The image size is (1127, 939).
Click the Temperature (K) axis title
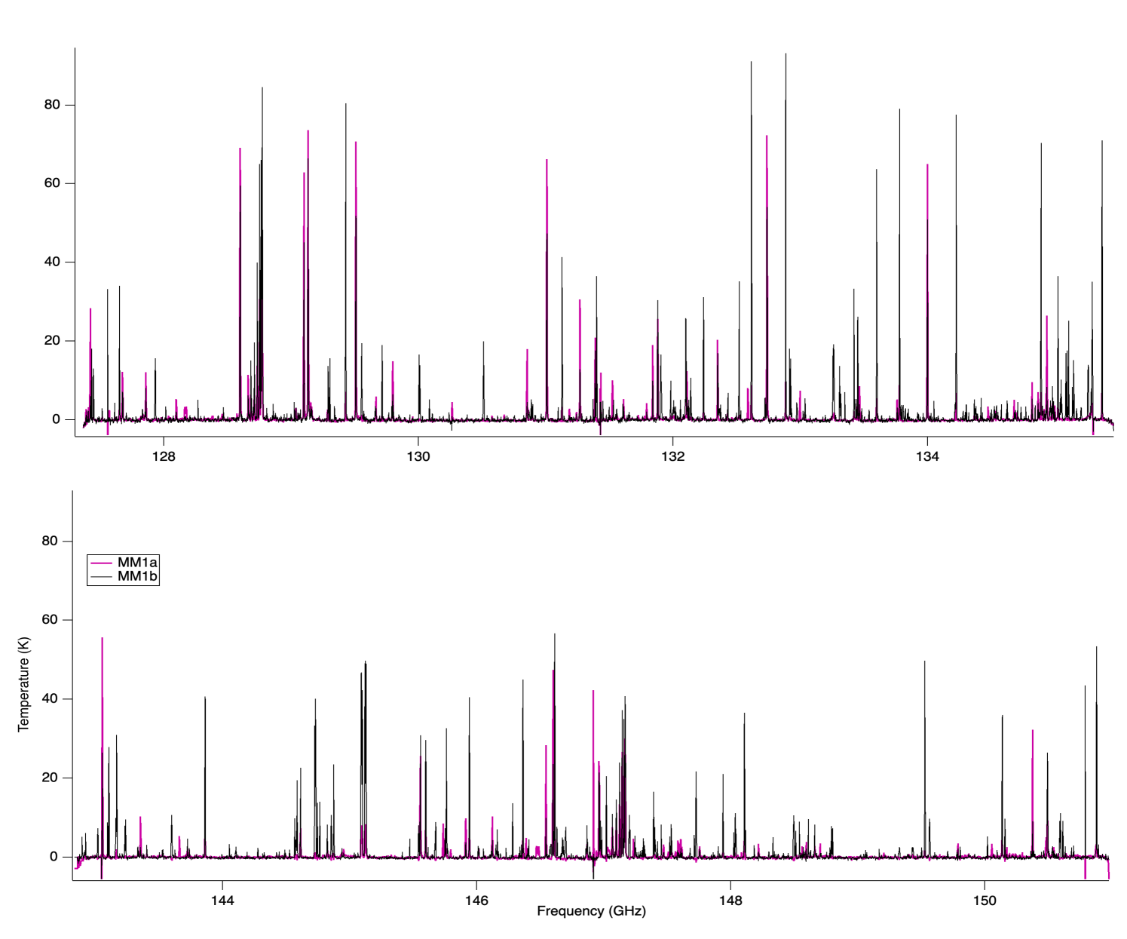click(x=23, y=684)
